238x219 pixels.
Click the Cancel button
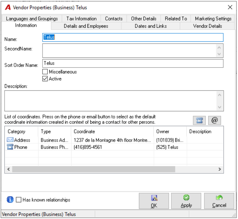coord(219,201)
